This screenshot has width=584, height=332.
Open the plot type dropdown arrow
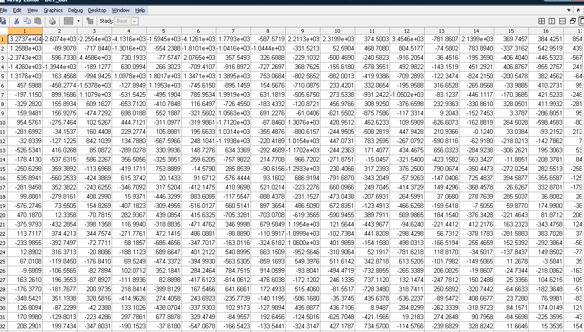(x=78, y=21)
